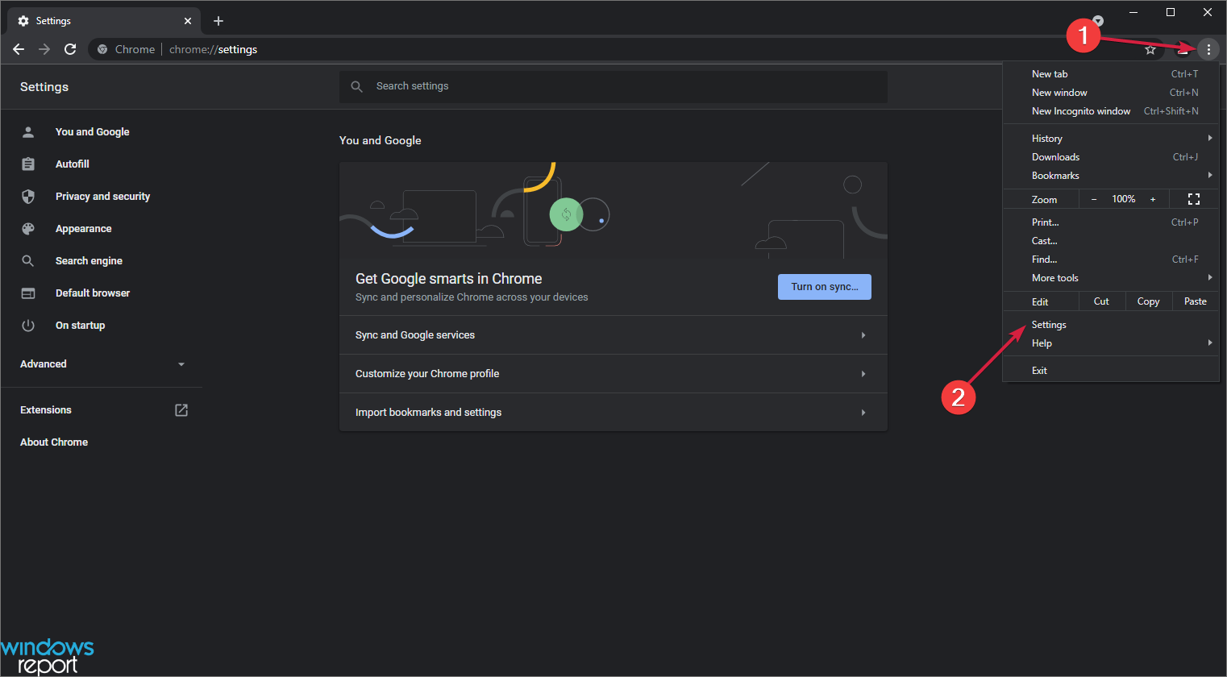
Task: Open the Help submenu
Action: [1111, 343]
